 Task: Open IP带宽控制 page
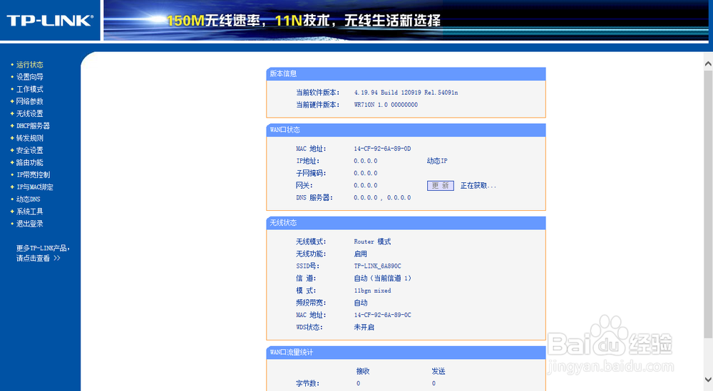34,174
